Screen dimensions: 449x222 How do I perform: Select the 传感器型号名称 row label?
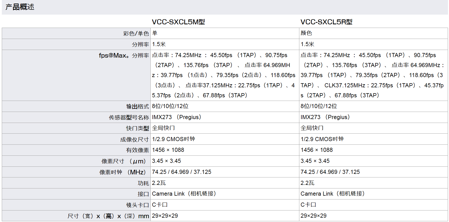tap(129, 118)
